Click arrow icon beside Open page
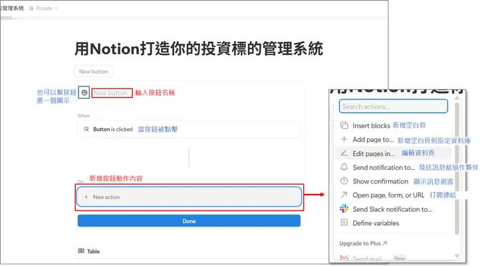This screenshot has width=492, height=267. coord(344,195)
